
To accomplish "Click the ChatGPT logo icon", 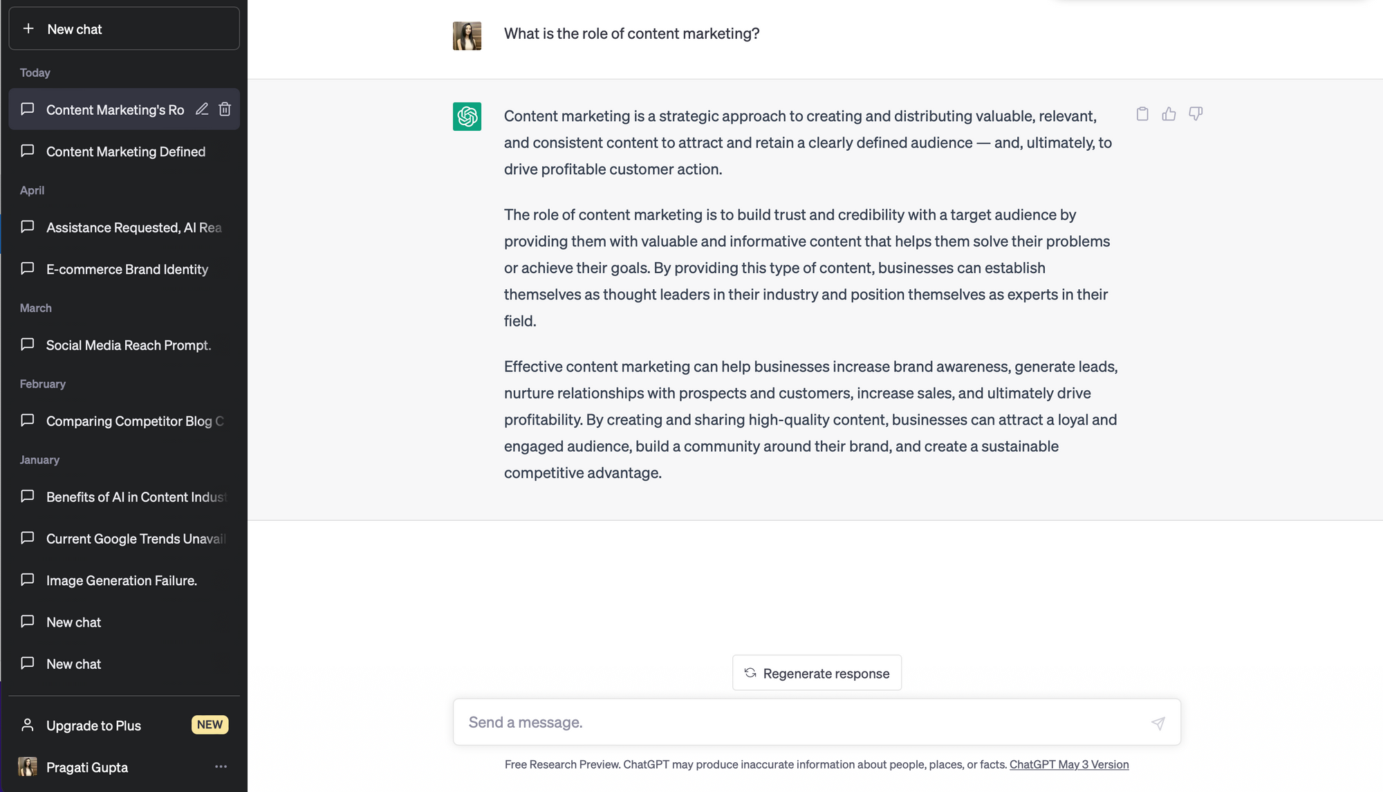I will point(466,116).
